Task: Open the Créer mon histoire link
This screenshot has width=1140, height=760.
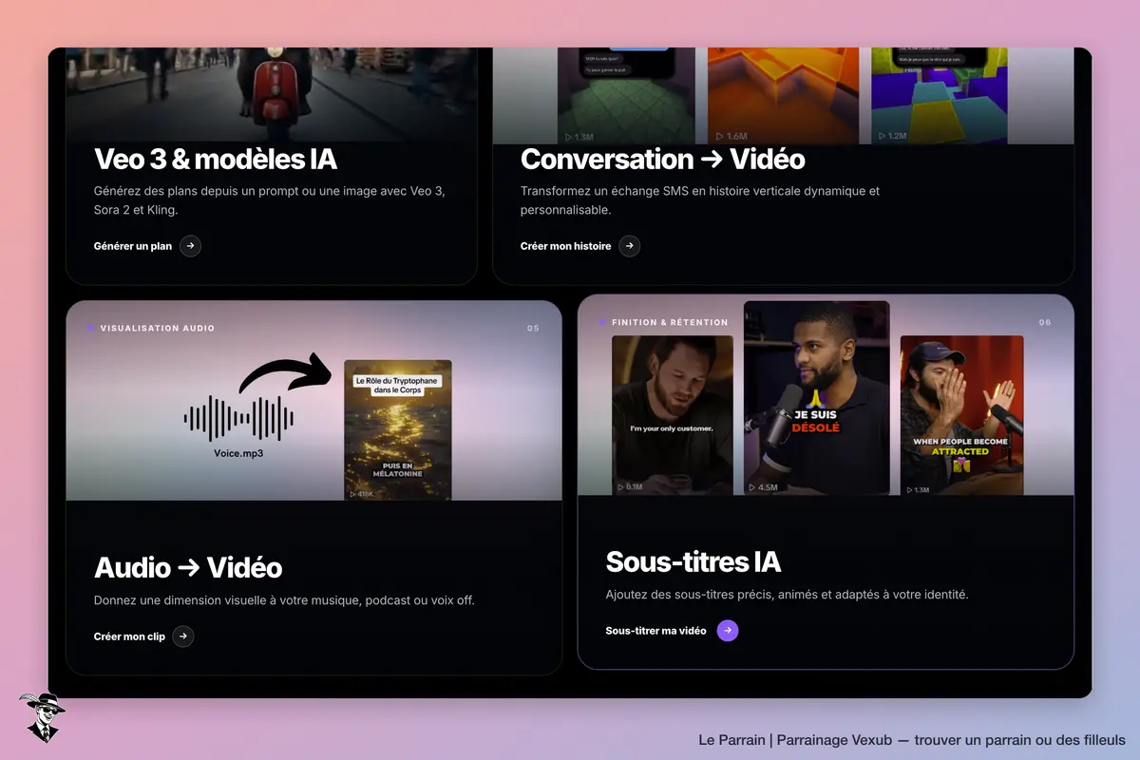Action: pyautogui.click(x=565, y=246)
